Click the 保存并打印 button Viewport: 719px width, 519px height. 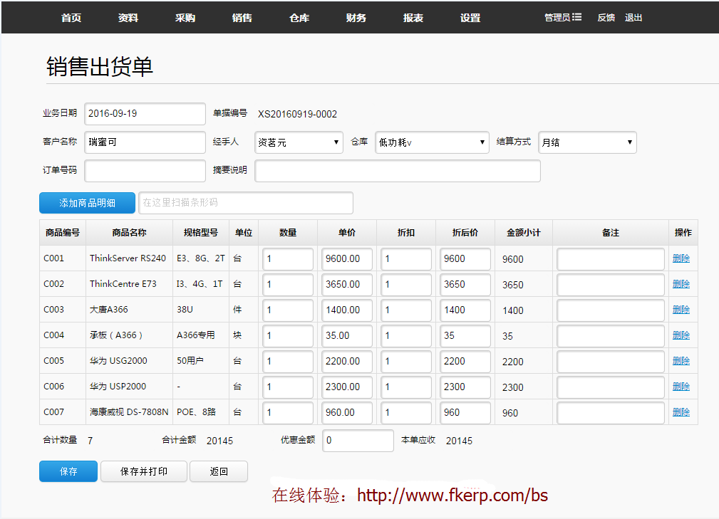coord(144,471)
